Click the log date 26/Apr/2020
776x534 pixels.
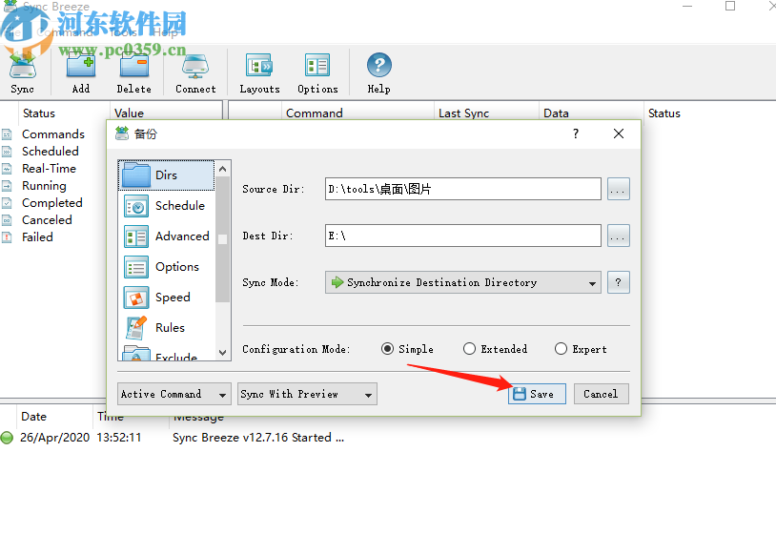(x=55, y=438)
